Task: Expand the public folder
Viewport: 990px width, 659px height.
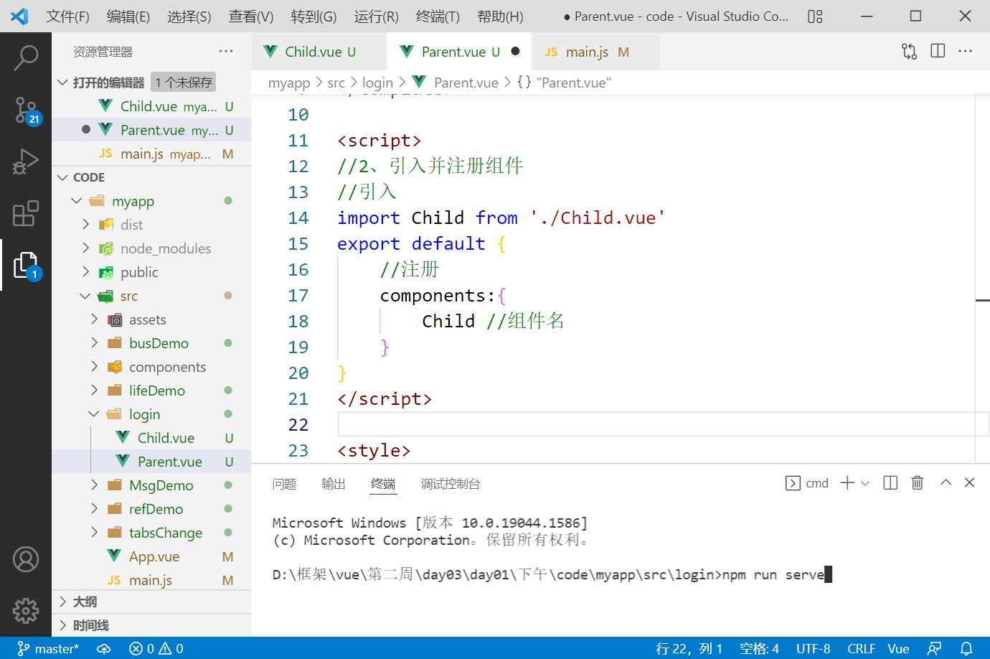Action: pos(85,272)
